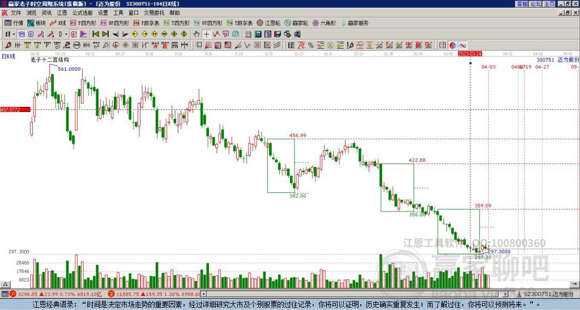
Task: Toggle the yellow diamond left-arrow button
Action: 135,34
